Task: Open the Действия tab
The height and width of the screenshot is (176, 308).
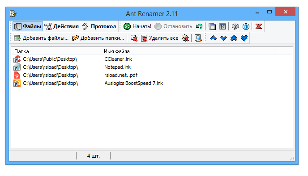Action: tap(61, 26)
